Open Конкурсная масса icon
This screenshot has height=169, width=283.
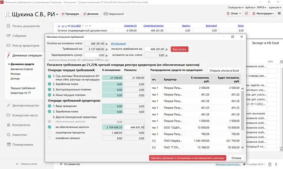8,115
